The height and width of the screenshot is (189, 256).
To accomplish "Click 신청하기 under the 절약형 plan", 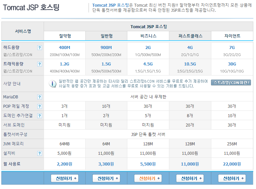I will 65,178.
